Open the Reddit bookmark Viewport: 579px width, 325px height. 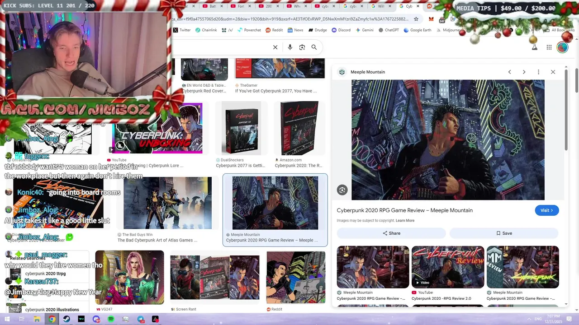click(274, 30)
